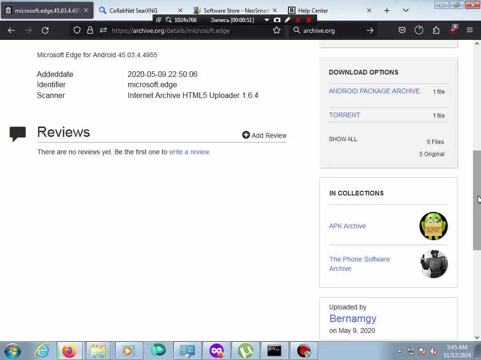Image resolution: width=481 pixels, height=360 pixels.
Task: Open the media player taskbar icon
Action: click(128, 351)
